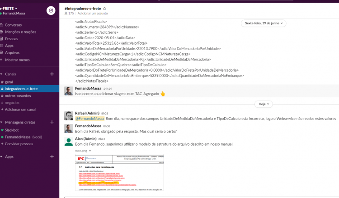Click Rafael (Admin) avatar photo

pos(69,116)
